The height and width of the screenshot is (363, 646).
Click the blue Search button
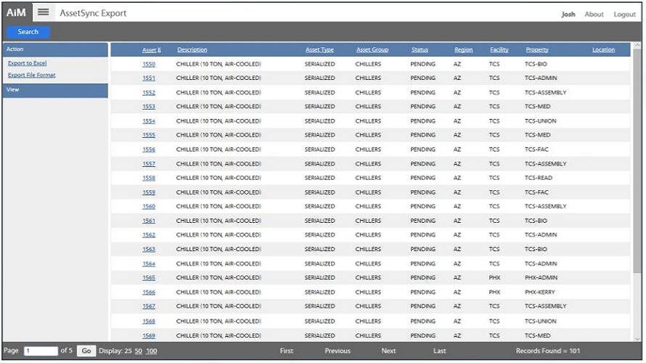(x=28, y=32)
